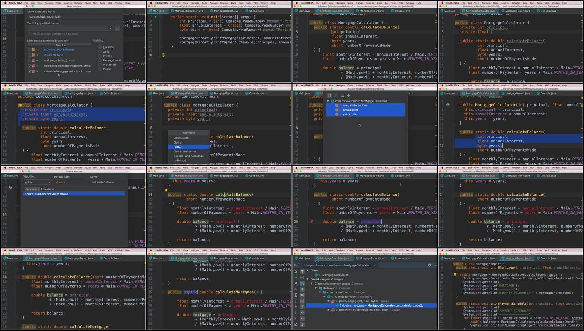Switch to Exceptions tab in Change Signature

click(x=47, y=189)
